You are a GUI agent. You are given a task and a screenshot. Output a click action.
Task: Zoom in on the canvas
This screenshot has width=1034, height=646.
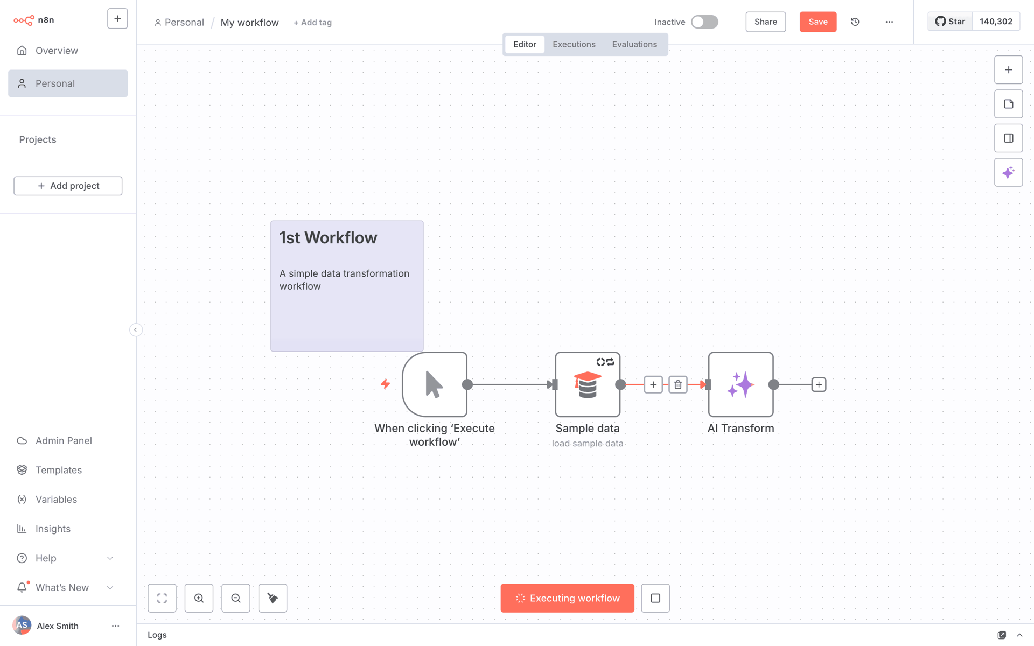click(199, 598)
